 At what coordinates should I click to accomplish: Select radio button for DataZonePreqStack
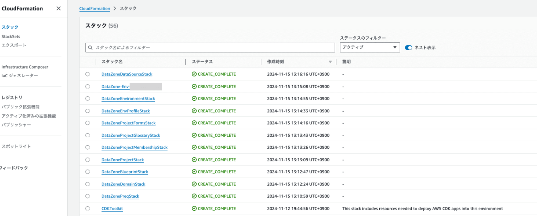click(88, 196)
